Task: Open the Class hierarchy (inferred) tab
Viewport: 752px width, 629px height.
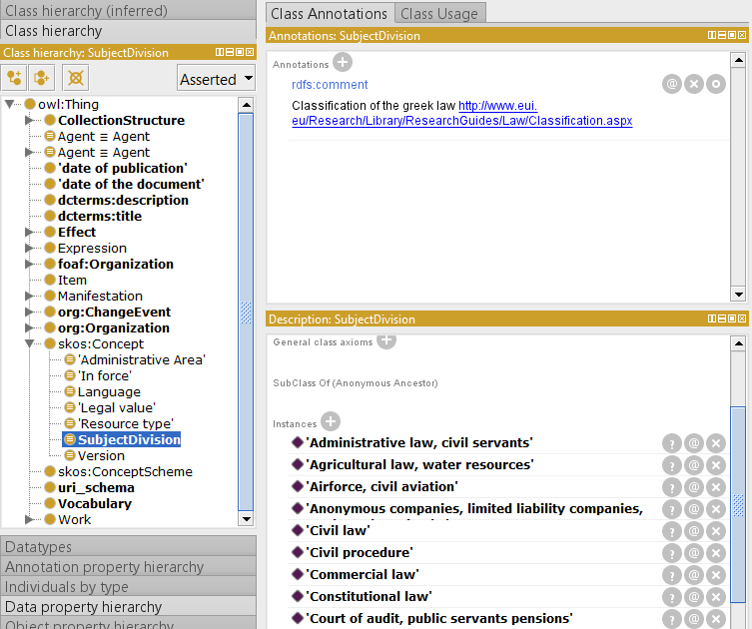Action: 128,10
